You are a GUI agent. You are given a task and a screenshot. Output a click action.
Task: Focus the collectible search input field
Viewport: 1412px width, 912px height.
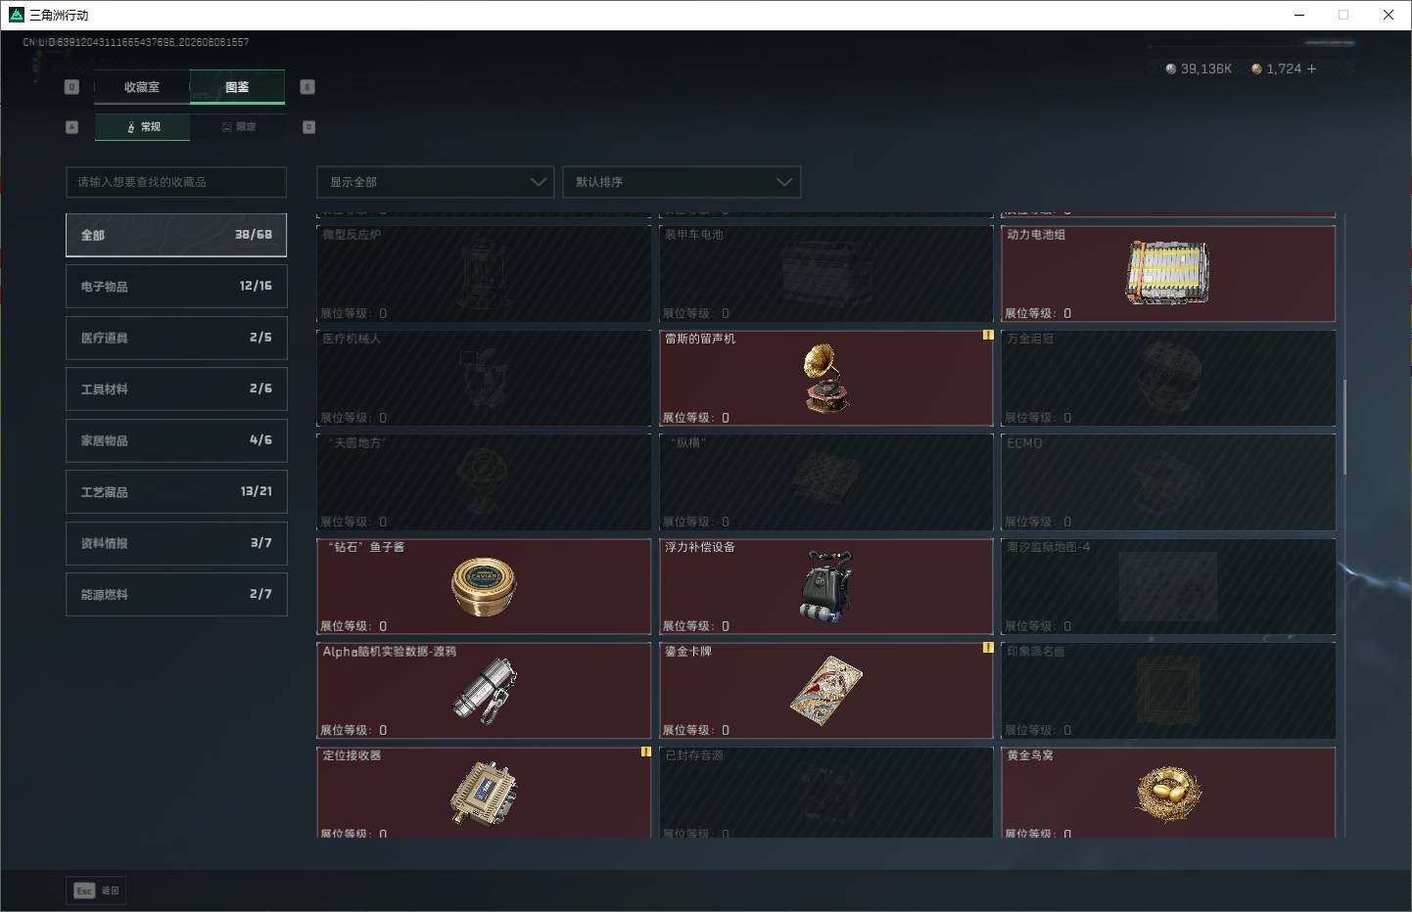click(x=176, y=182)
